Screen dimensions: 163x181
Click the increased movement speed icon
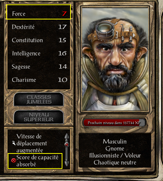click(14, 143)
